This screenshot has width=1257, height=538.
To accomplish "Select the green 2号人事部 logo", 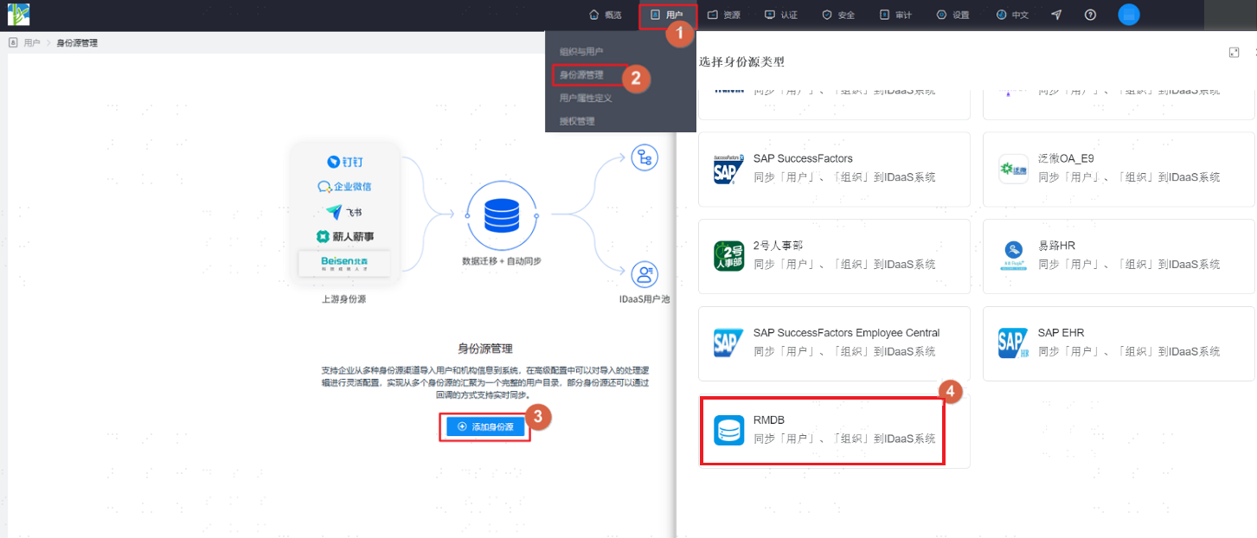I will (x=728, y=256).
